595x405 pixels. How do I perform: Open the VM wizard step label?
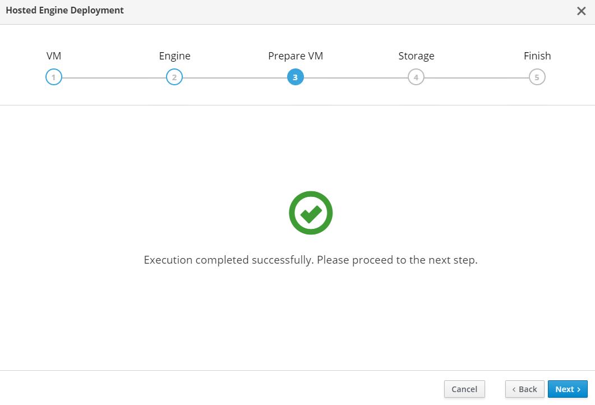coord(54,56)
